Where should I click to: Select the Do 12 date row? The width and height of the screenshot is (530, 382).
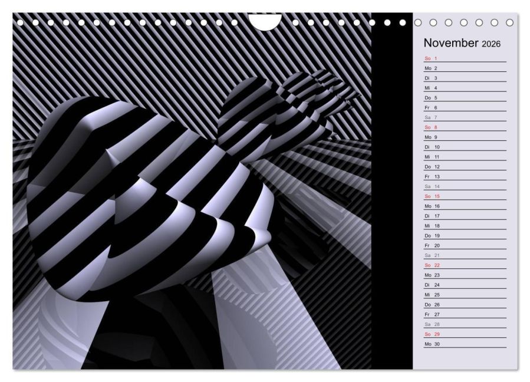pyautogui.click(x=465, y=167)
